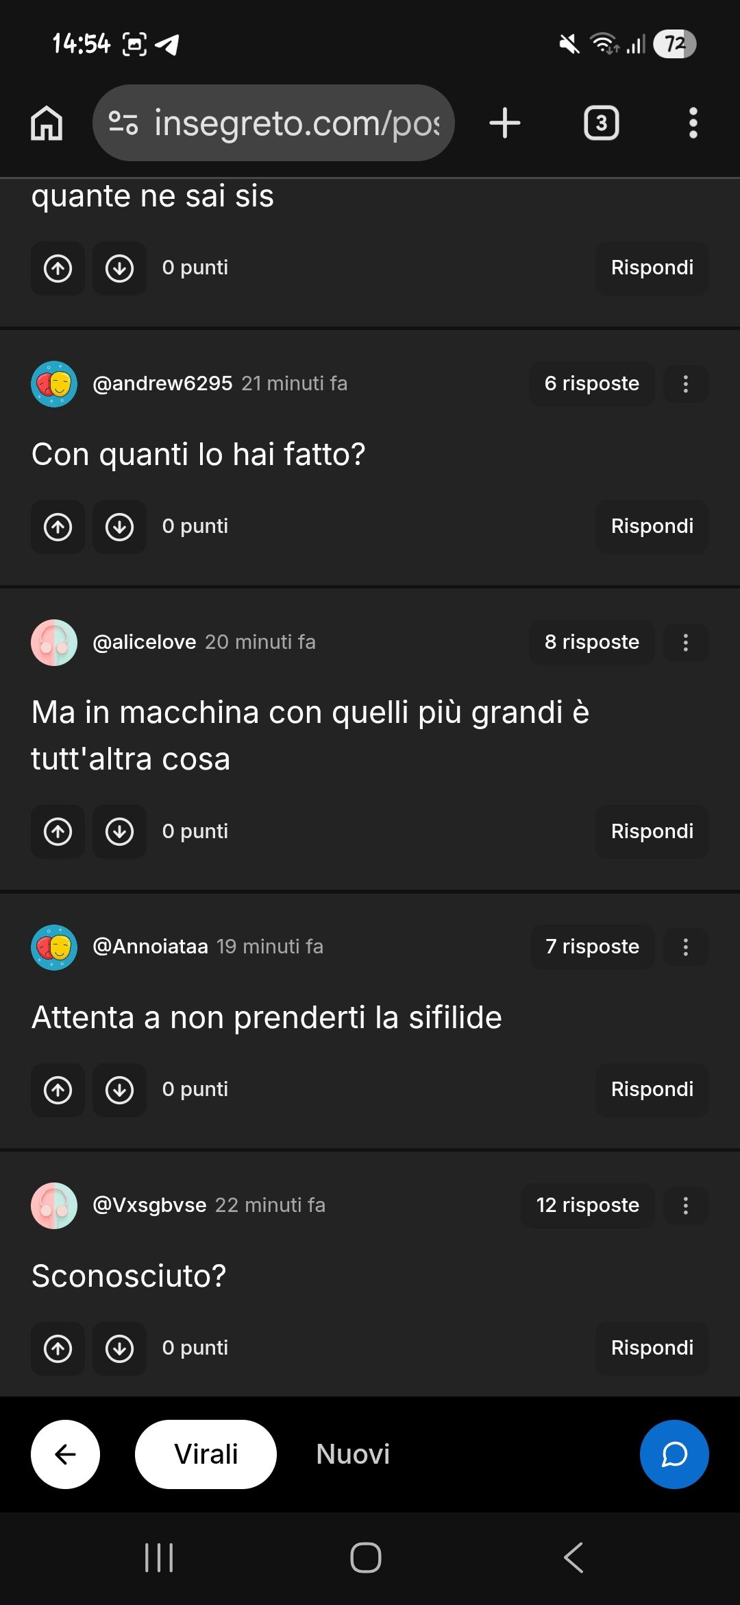This screenshot has width=740, height=1605.
Task: Reply to the "Attenta a non prenderti la sifilide" comment
Action: (x=652, y=1090)
